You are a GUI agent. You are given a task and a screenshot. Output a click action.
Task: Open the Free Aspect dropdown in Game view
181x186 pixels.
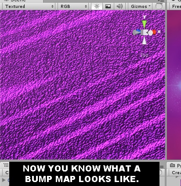(175, 7)
